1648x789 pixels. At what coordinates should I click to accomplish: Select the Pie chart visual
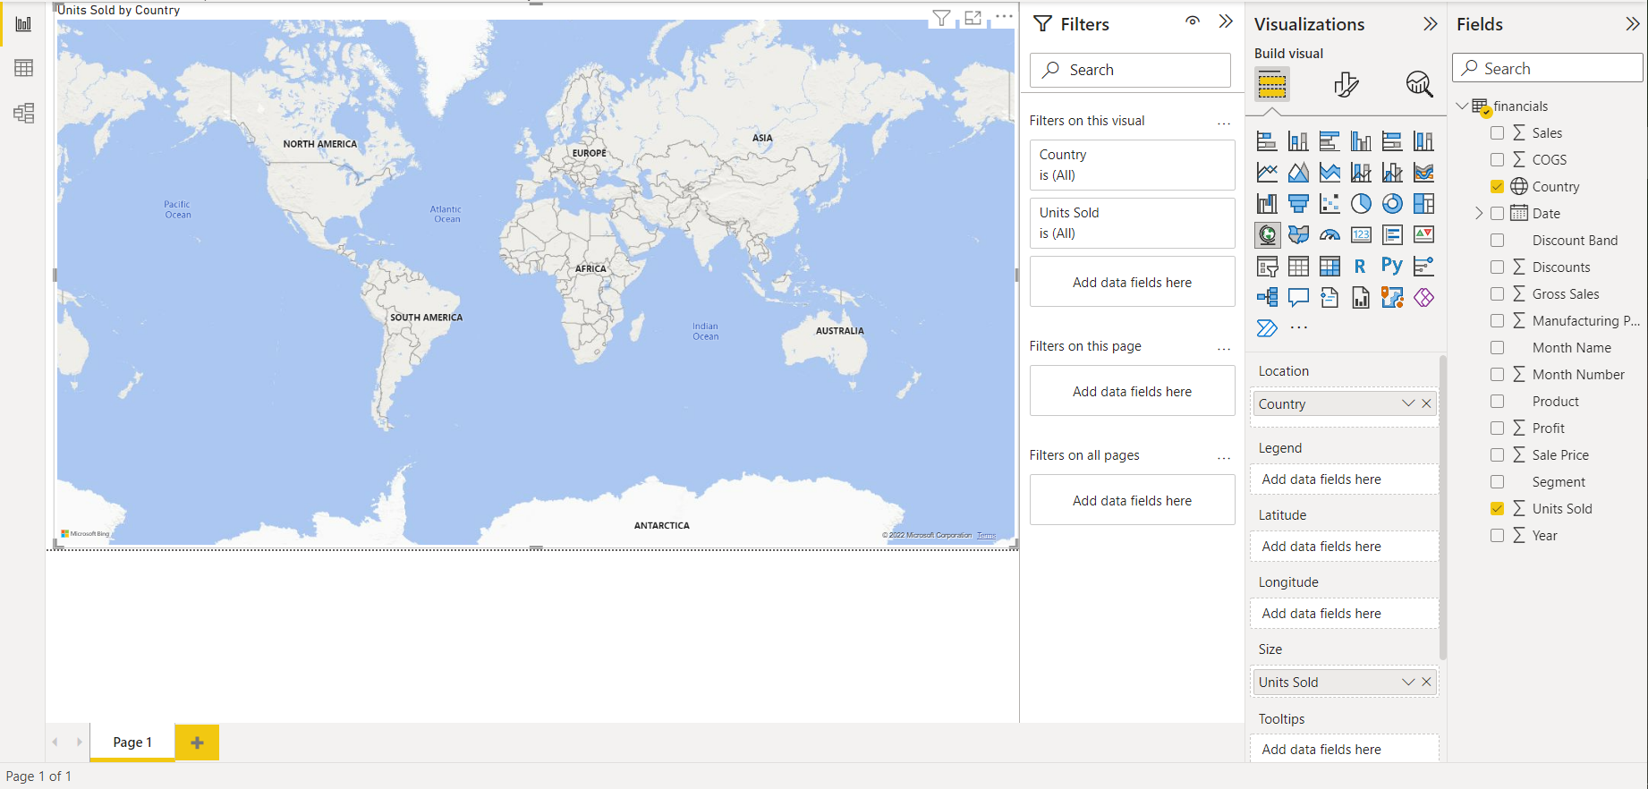point(1361,204)
